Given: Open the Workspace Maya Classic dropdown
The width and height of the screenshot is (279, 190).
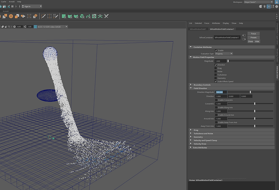Looking at the screenshot, I should click(258, 2).
